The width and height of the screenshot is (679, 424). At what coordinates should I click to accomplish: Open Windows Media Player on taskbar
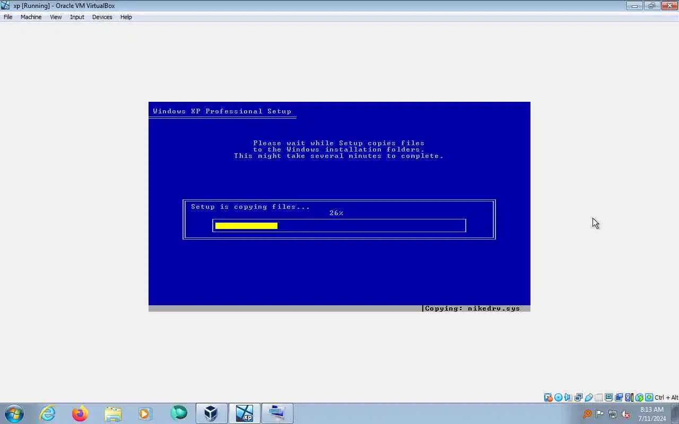coord(145,413)
